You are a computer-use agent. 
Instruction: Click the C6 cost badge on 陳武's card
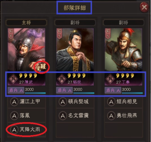point(11,34)
